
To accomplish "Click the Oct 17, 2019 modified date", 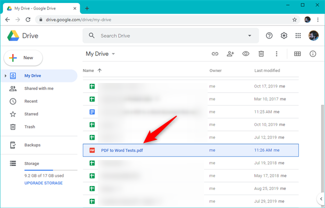I will (266, 86).
